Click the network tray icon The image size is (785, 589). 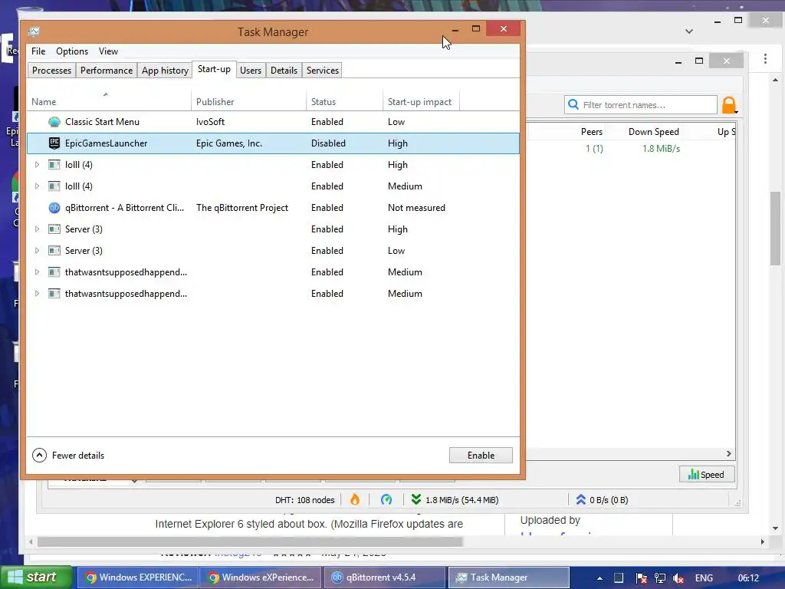tap(660, 578)
